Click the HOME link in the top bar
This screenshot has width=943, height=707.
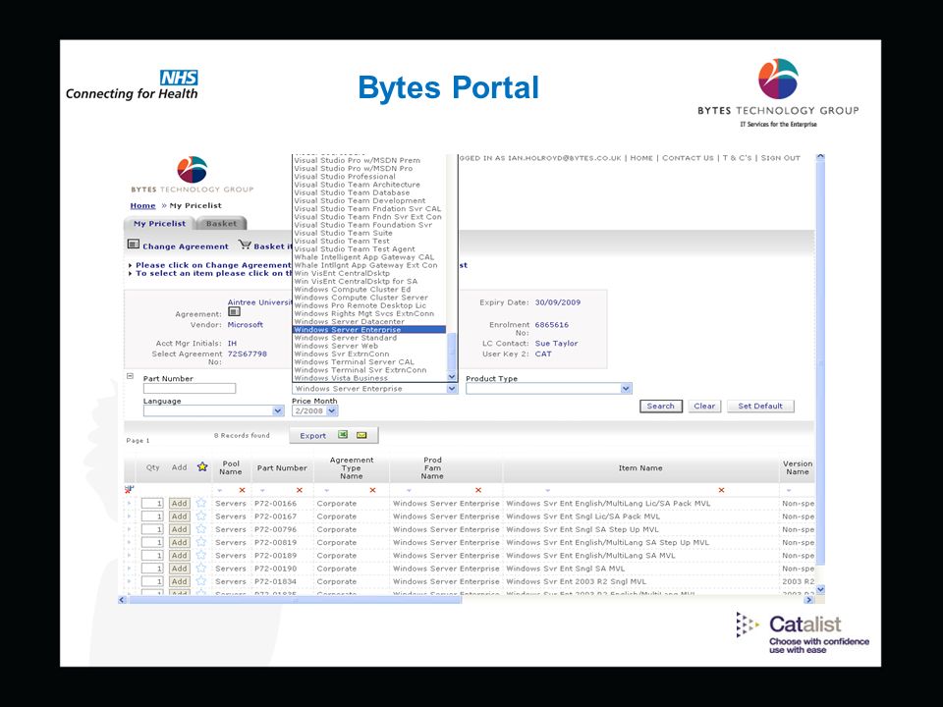point(641,158)
